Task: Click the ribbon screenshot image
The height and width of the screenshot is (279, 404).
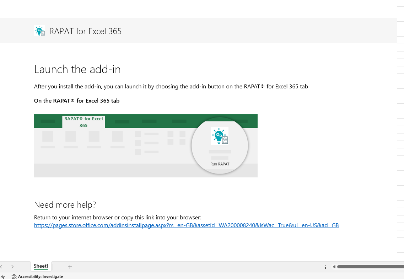Action: [x=146, y=146]
